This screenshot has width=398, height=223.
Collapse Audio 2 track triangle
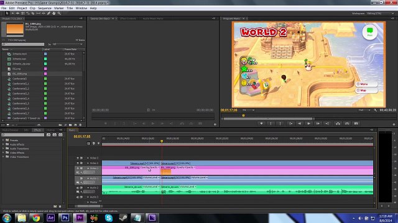(x=88, y=188)
